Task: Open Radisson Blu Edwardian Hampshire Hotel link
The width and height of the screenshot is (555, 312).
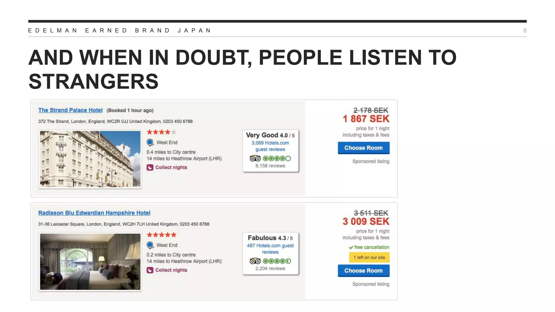Action: click(94, 213)
